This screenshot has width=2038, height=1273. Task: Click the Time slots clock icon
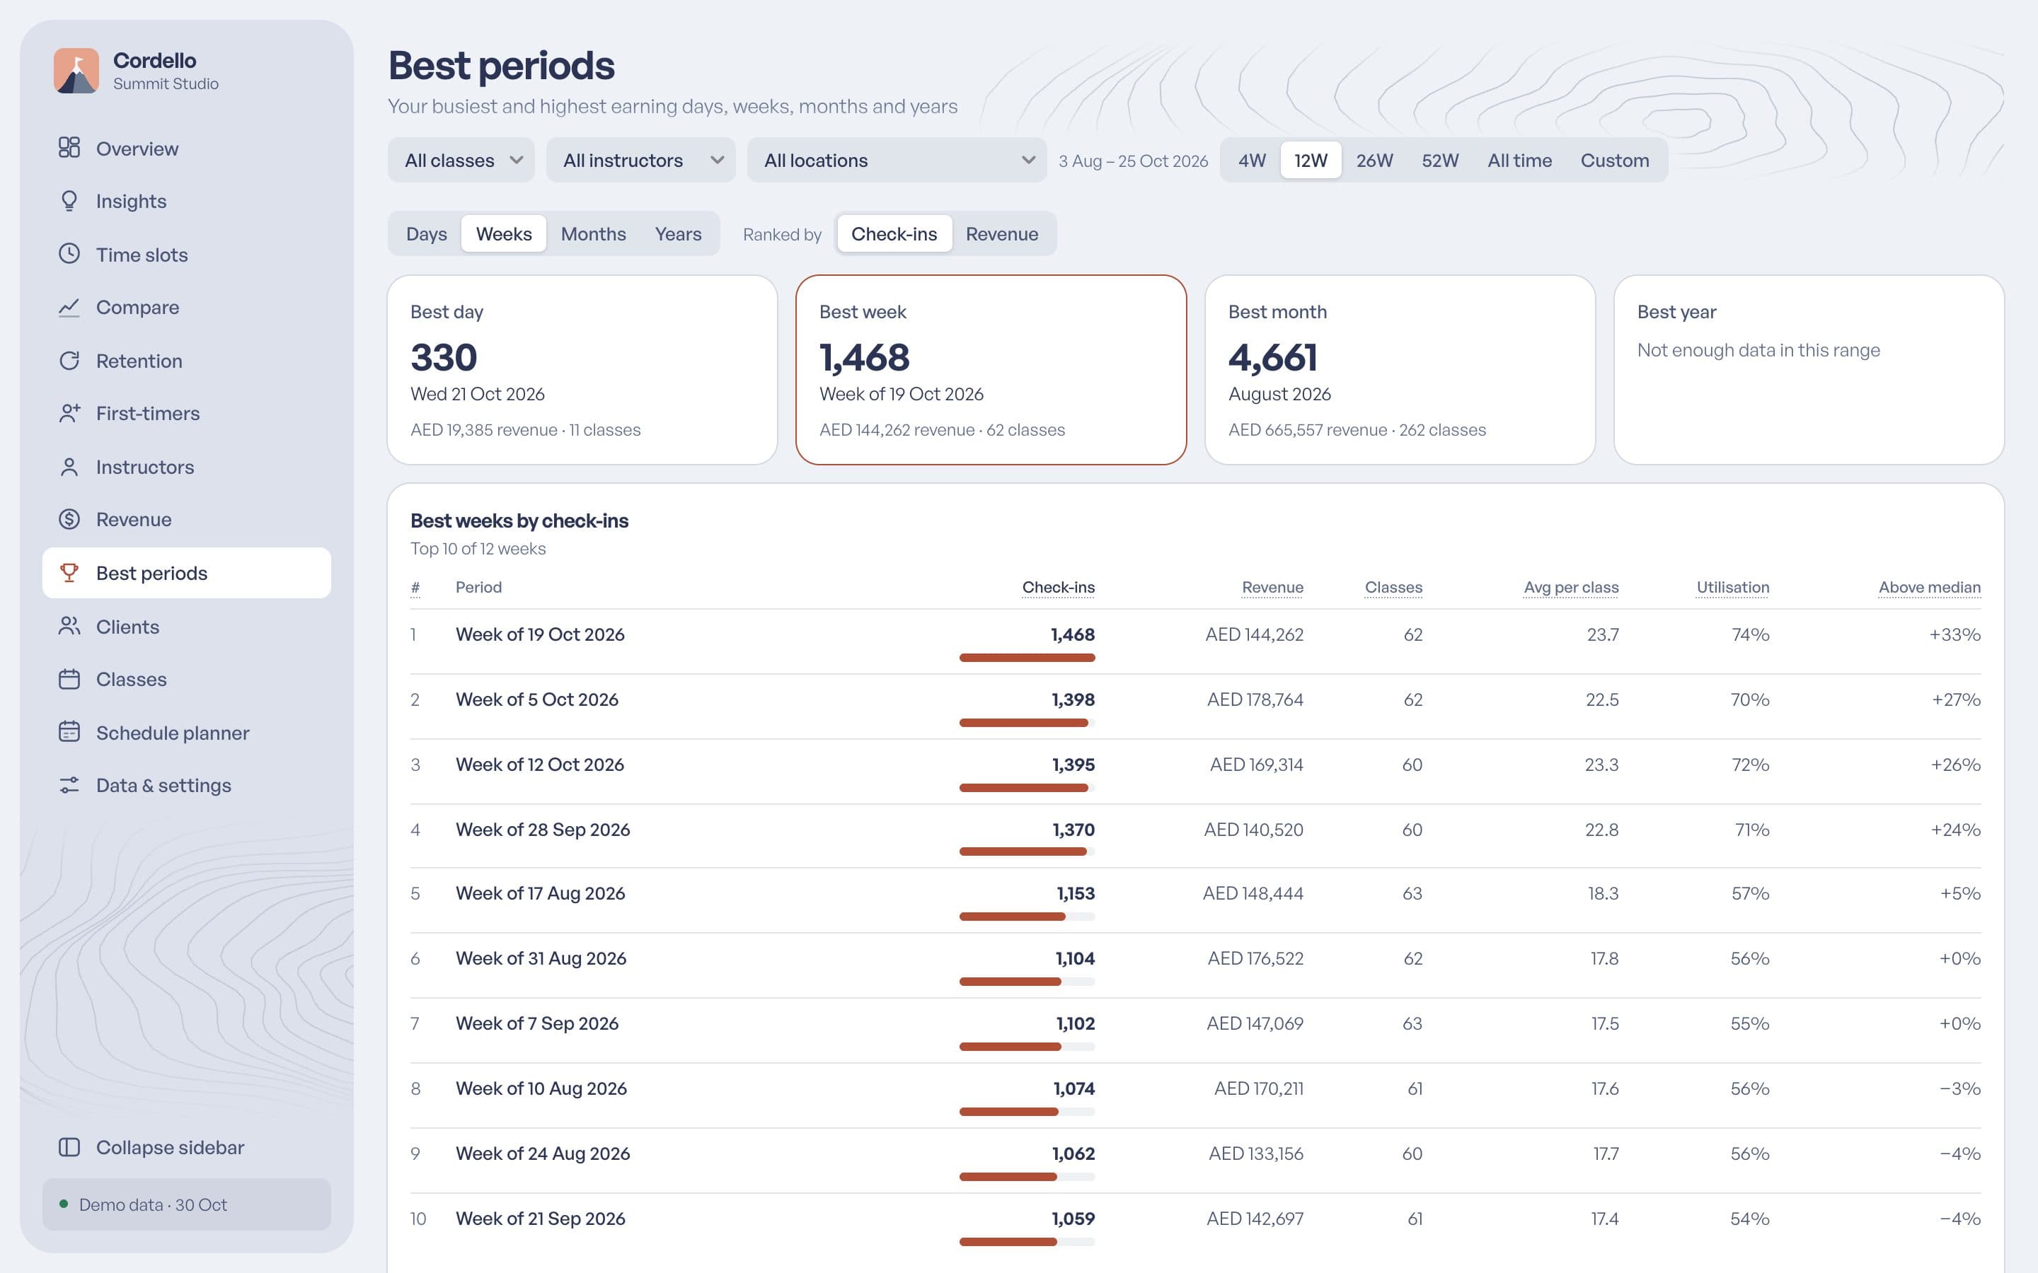pos(69,255)
